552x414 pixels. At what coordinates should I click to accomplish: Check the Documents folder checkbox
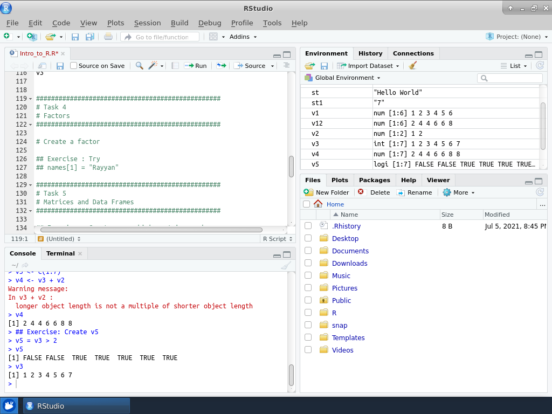point(308,251)
